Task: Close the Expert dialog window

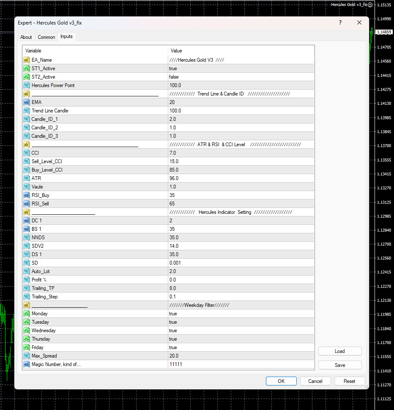Action: [x=359, y=23]
